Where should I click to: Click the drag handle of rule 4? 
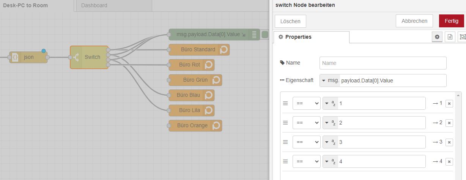coord(285,161)
